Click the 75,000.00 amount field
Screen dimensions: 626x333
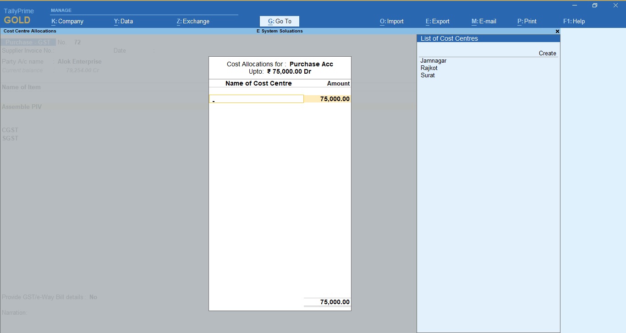point(328,99)
